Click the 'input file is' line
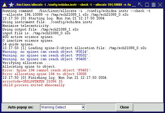 point(37,33)
